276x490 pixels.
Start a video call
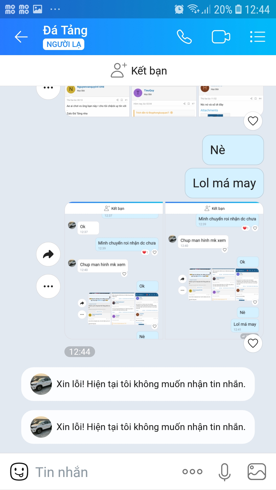[221, 37]
